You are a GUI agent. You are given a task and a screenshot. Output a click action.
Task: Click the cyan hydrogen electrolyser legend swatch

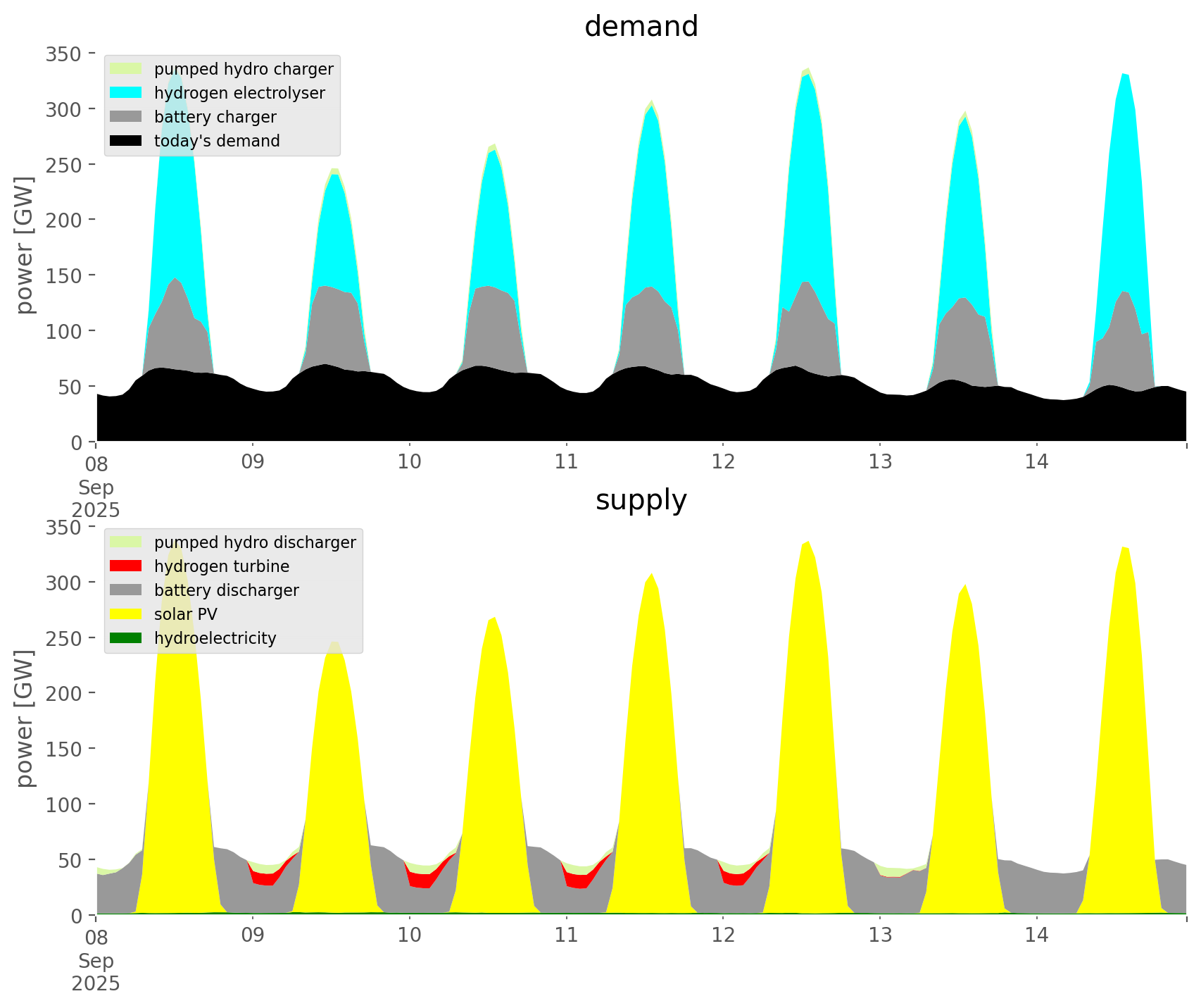[x=127, y=93]
